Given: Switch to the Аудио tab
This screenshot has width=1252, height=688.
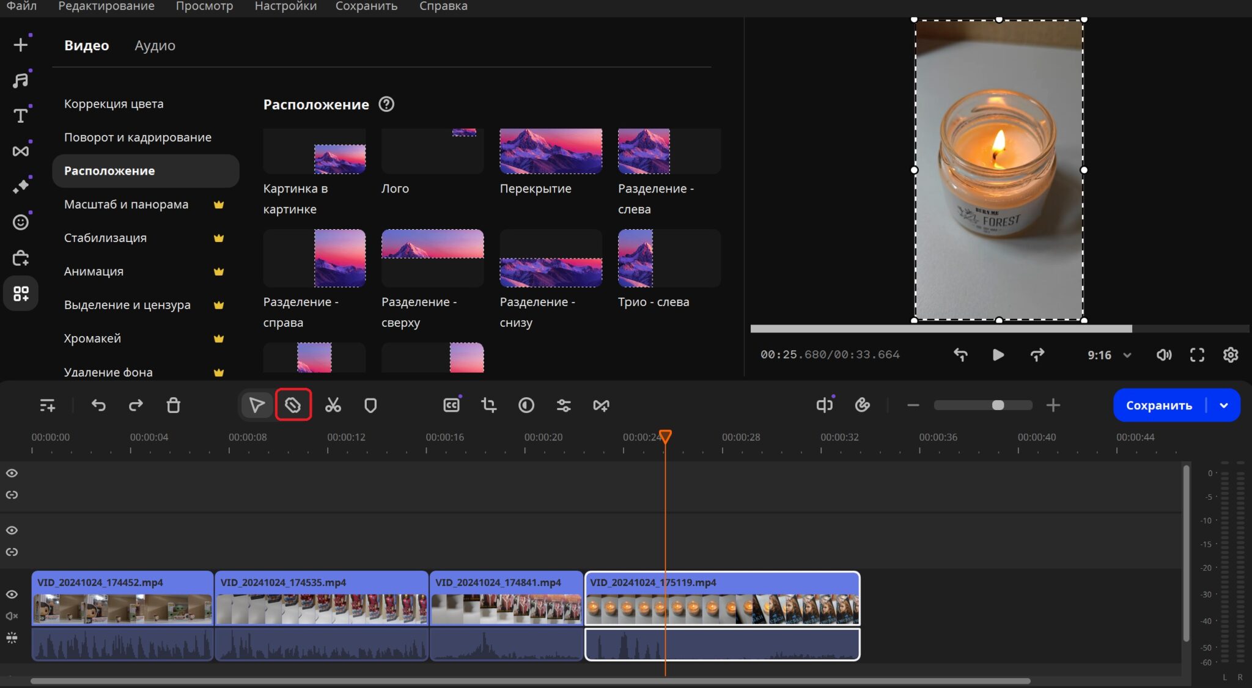Looking at the screenshot, I should [155, 45].
